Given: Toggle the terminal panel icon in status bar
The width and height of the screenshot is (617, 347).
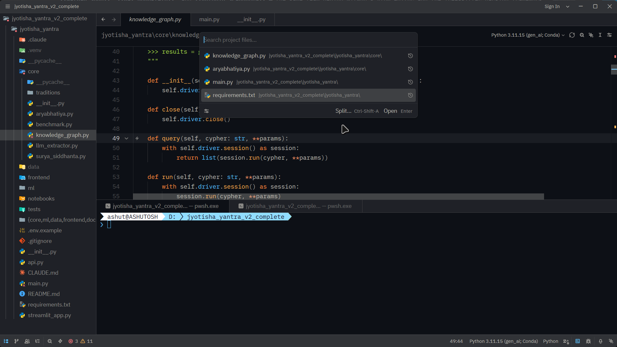Looking at the screenshot, I should (577, 341).
